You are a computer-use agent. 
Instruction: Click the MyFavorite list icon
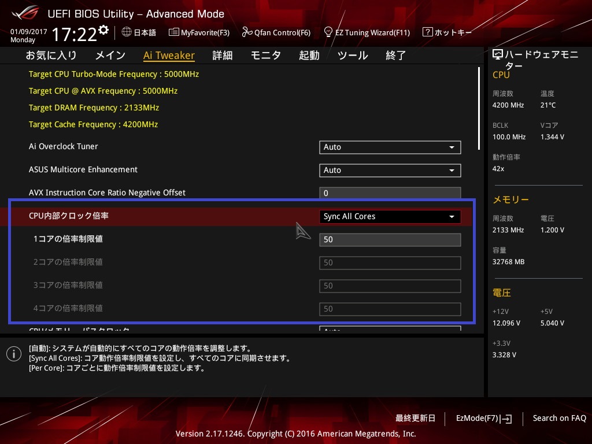[173, 32]
